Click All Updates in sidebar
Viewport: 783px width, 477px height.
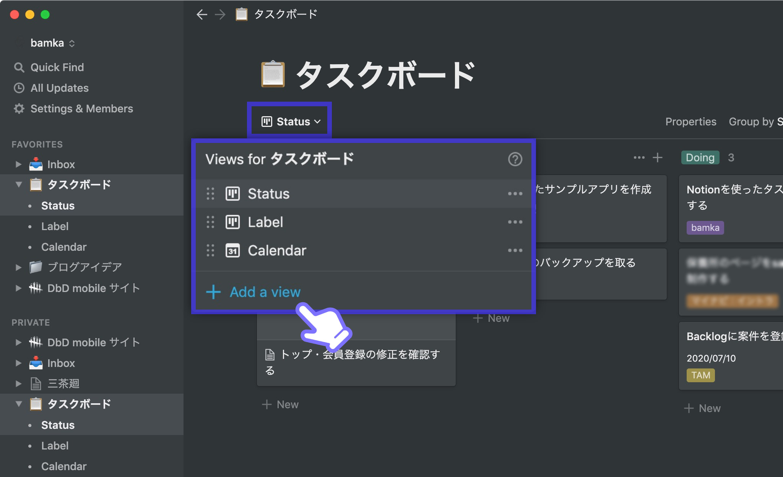pyautogui.click(x=59, y=87)
